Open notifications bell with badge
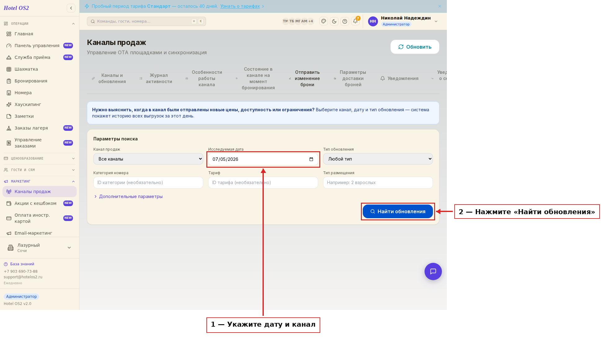This screenshot has width=607, height=340. tap(355, 21)
